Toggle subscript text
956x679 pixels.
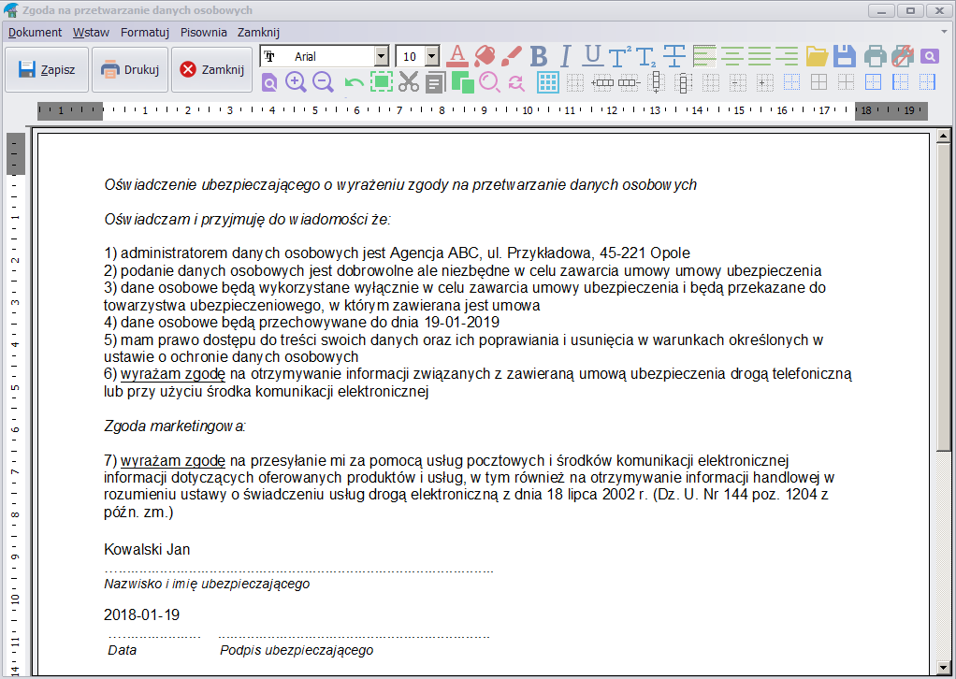pyautogui.click(x=646, y=57)
